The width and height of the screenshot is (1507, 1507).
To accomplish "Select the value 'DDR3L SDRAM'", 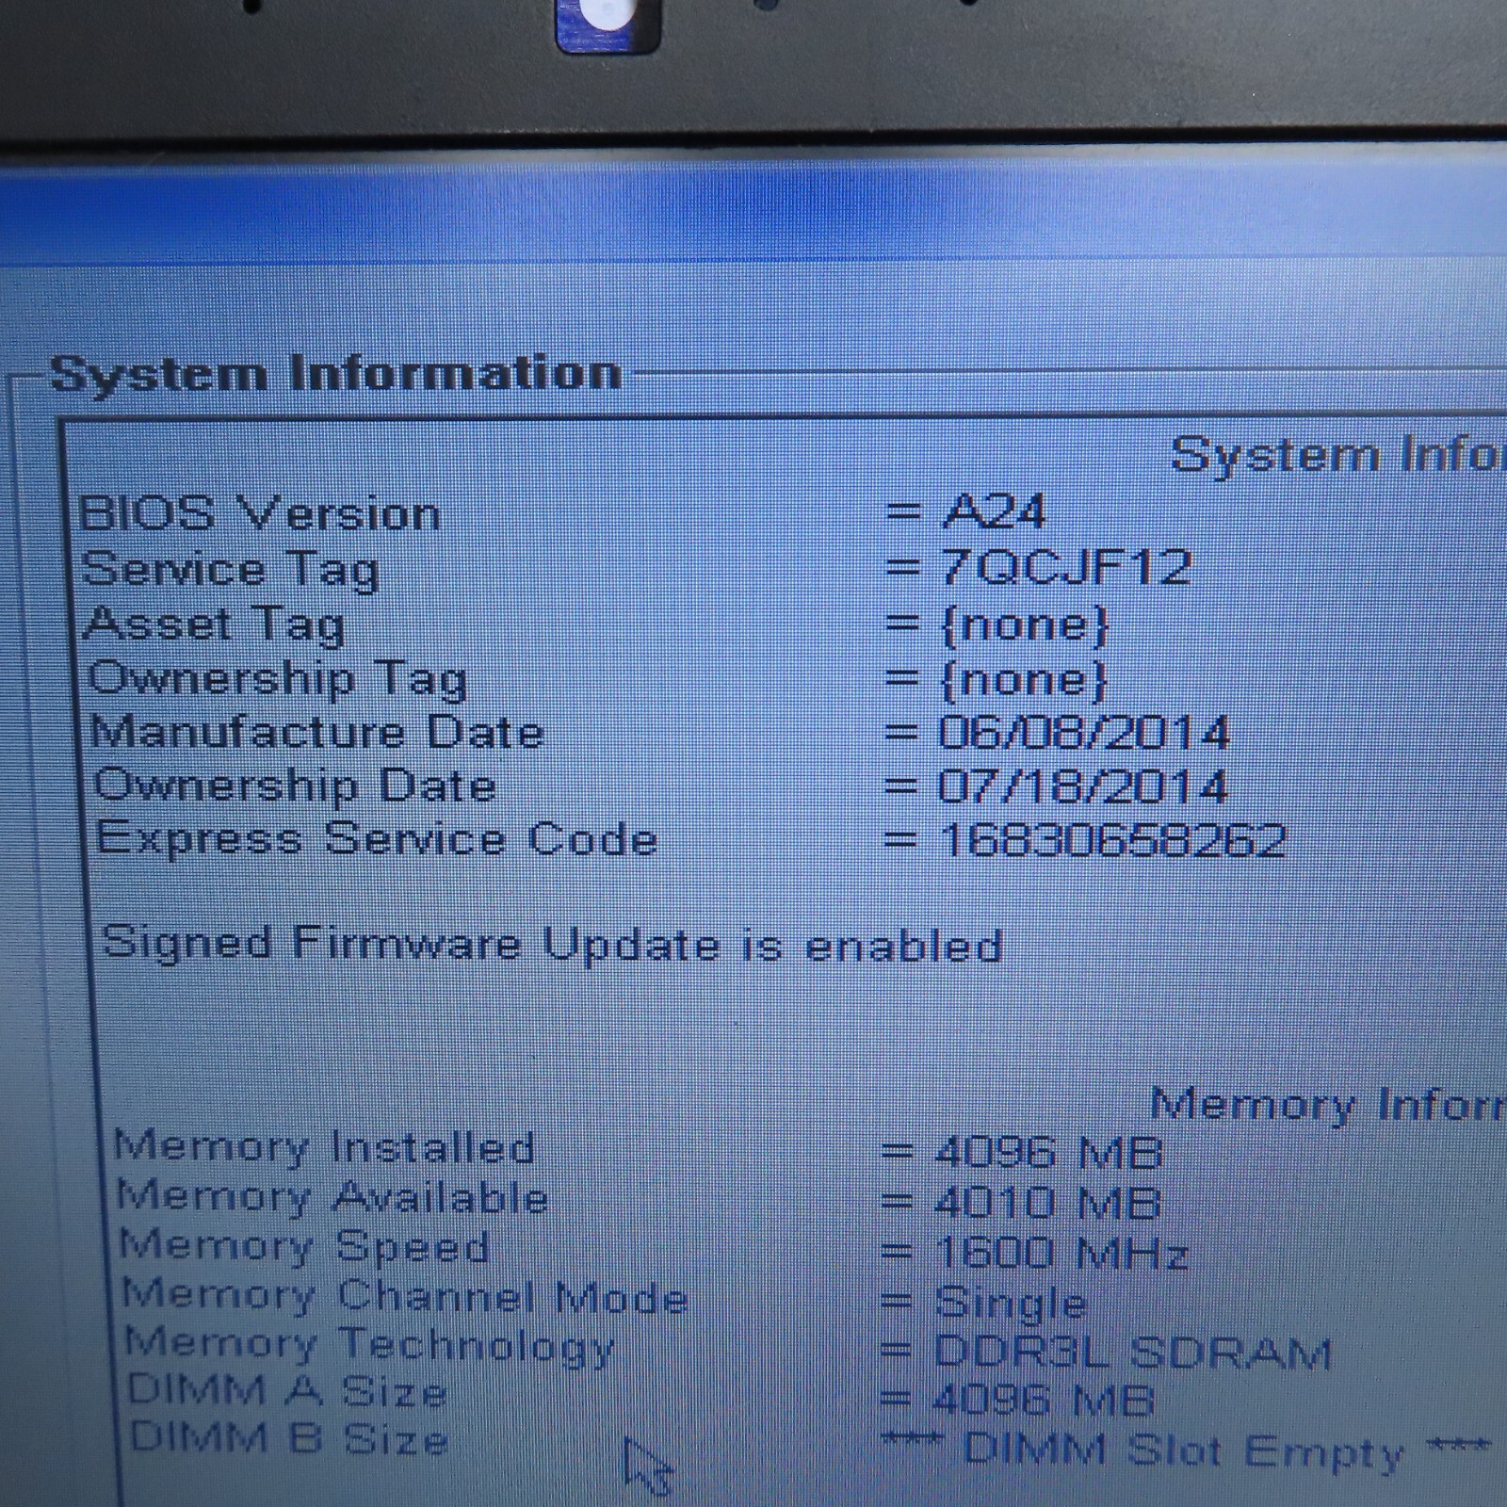I will 1133,1353.
